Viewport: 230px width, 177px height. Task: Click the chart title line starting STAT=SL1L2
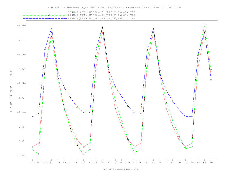click(114, 8)
